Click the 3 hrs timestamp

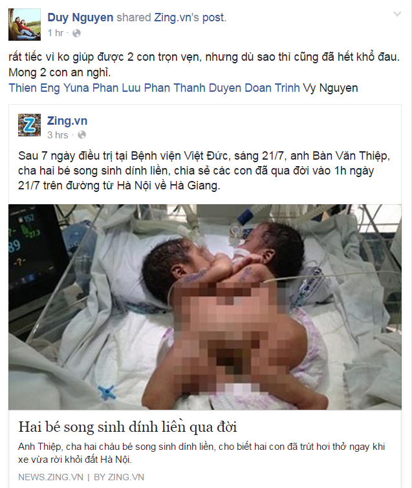(58, 135)
